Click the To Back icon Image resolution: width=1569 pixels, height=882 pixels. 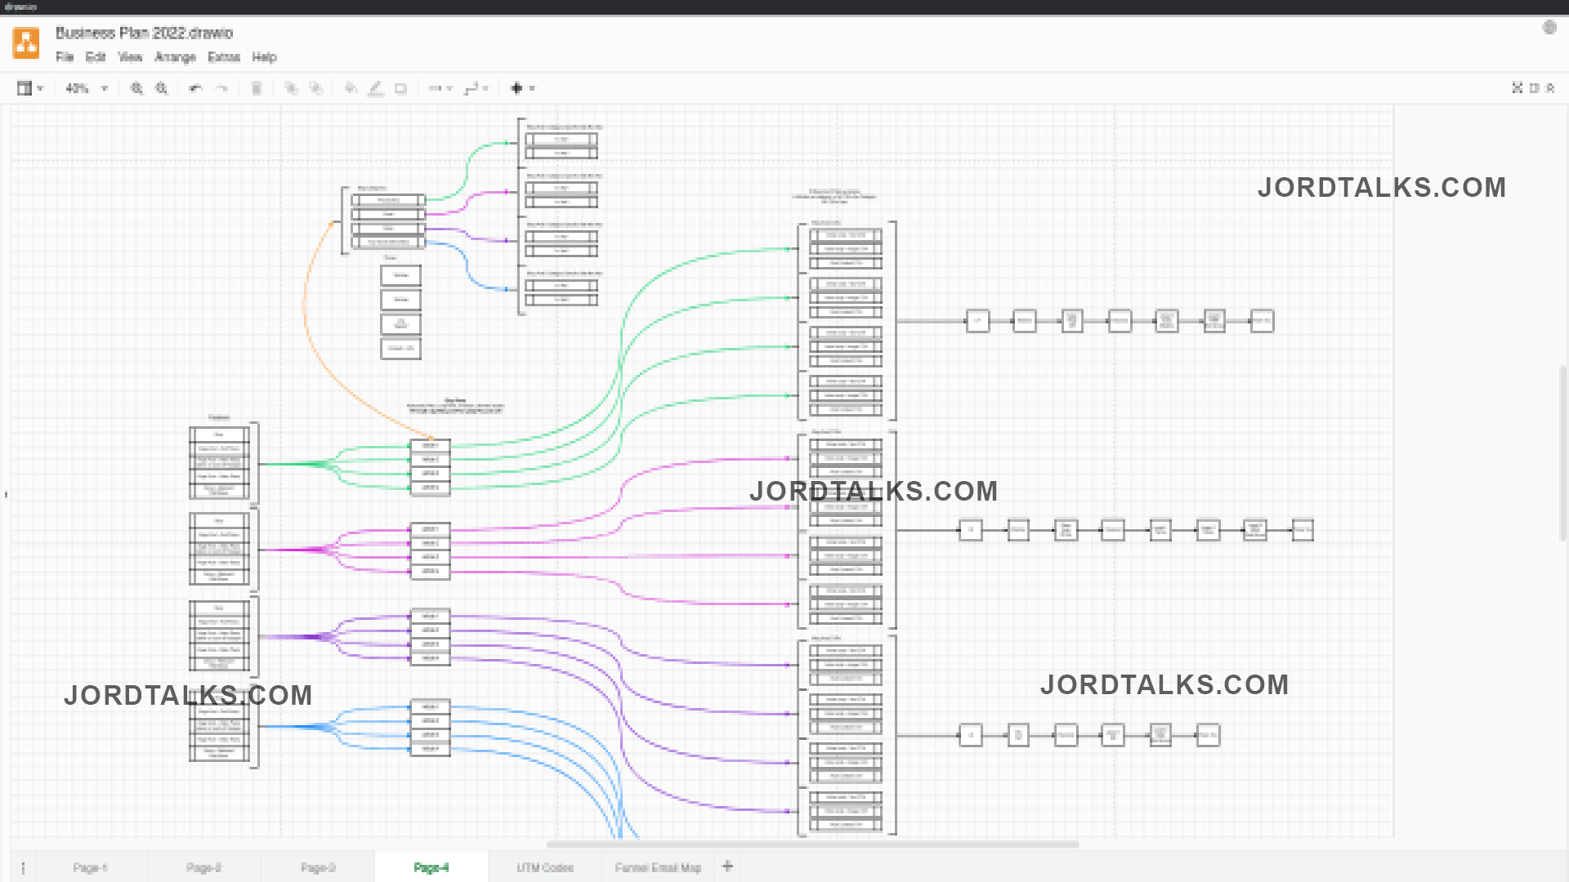tap(316, 88)
